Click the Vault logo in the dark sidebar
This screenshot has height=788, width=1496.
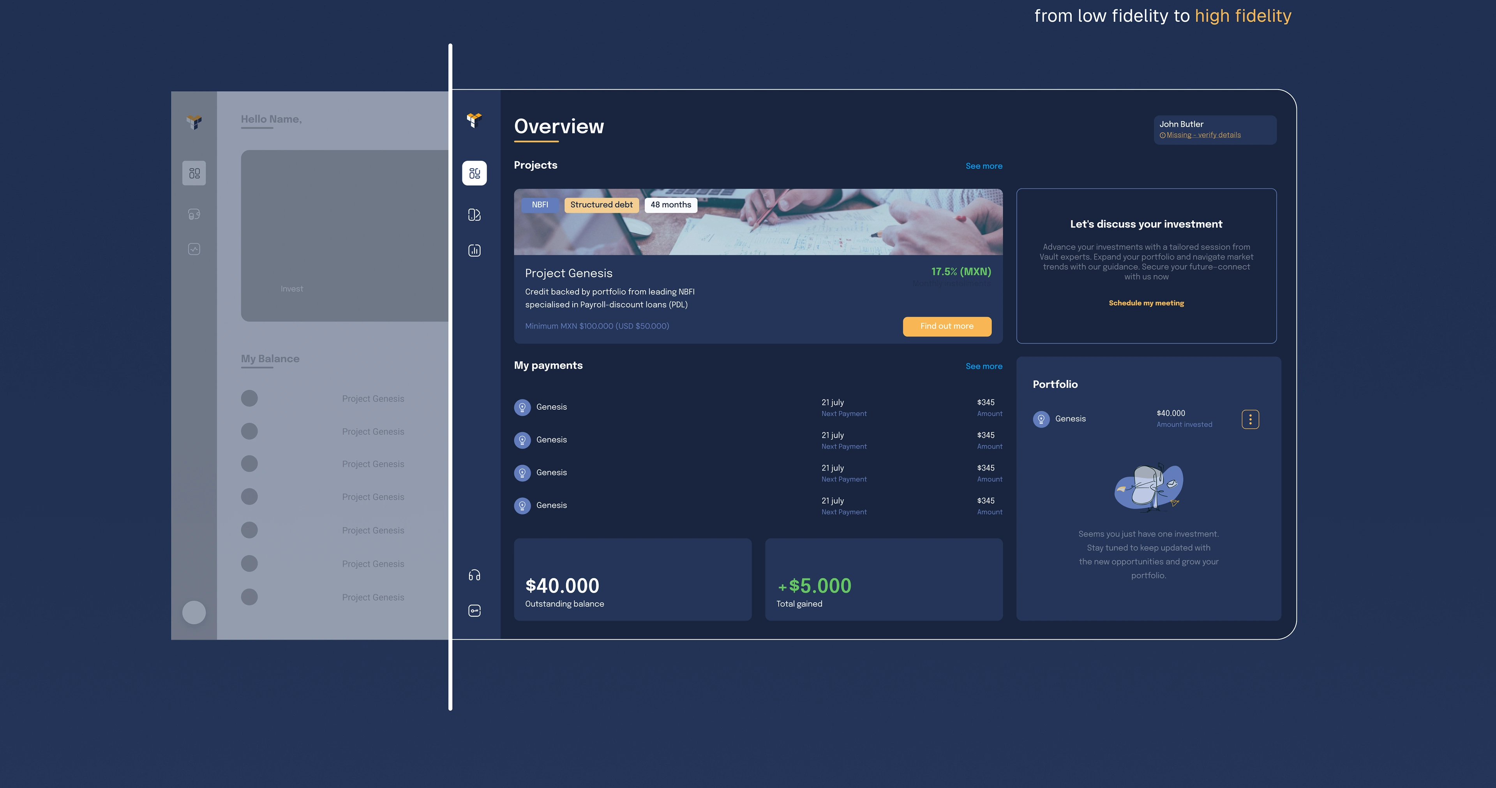tap(475, 120)
